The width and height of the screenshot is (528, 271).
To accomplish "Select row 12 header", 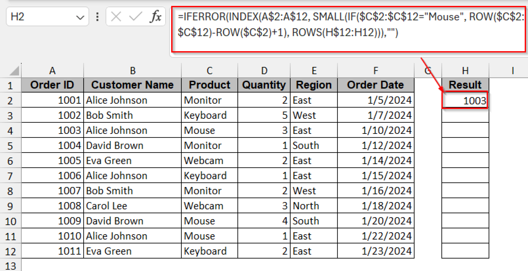I will (x=10, y=251).
